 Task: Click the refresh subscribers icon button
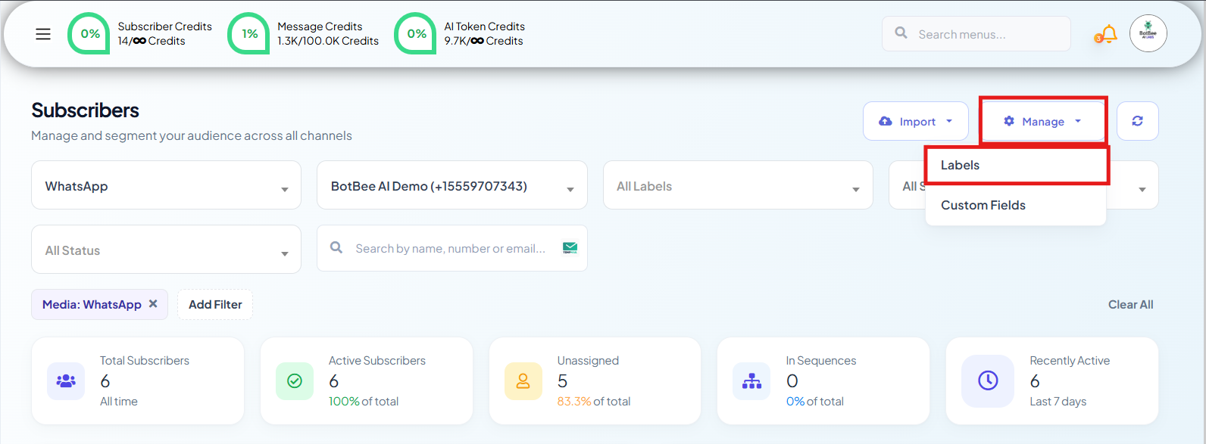coord(1138,121)
